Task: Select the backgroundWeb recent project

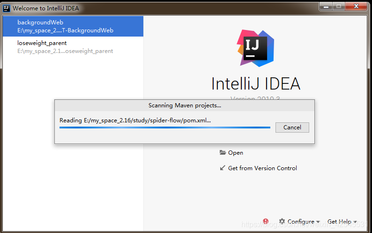Action: (73, 26)
